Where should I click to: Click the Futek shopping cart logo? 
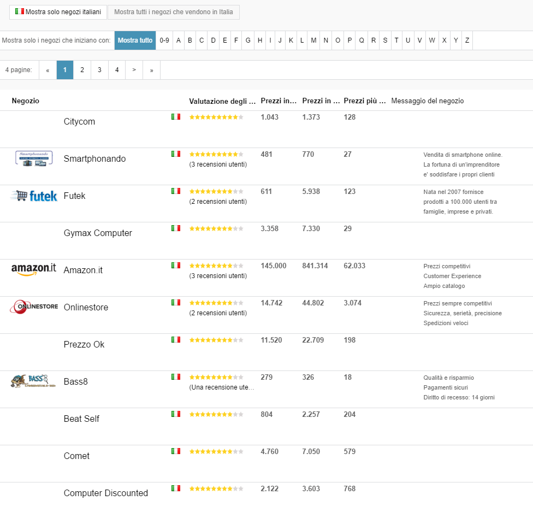point(34,196)
